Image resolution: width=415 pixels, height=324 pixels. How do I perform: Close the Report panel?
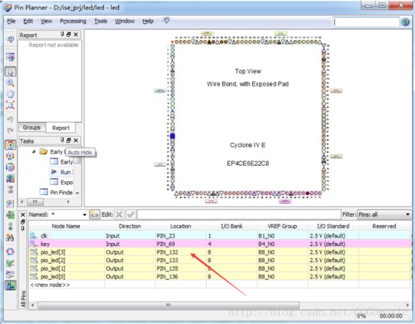76,34
